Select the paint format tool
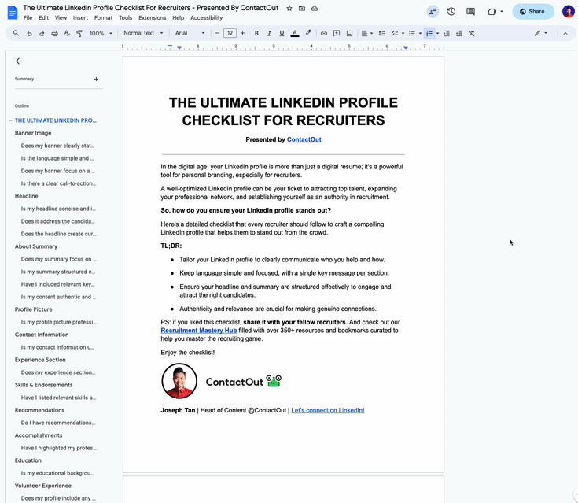The width and height of the screenshot is (578, 503). pos(79,34)
